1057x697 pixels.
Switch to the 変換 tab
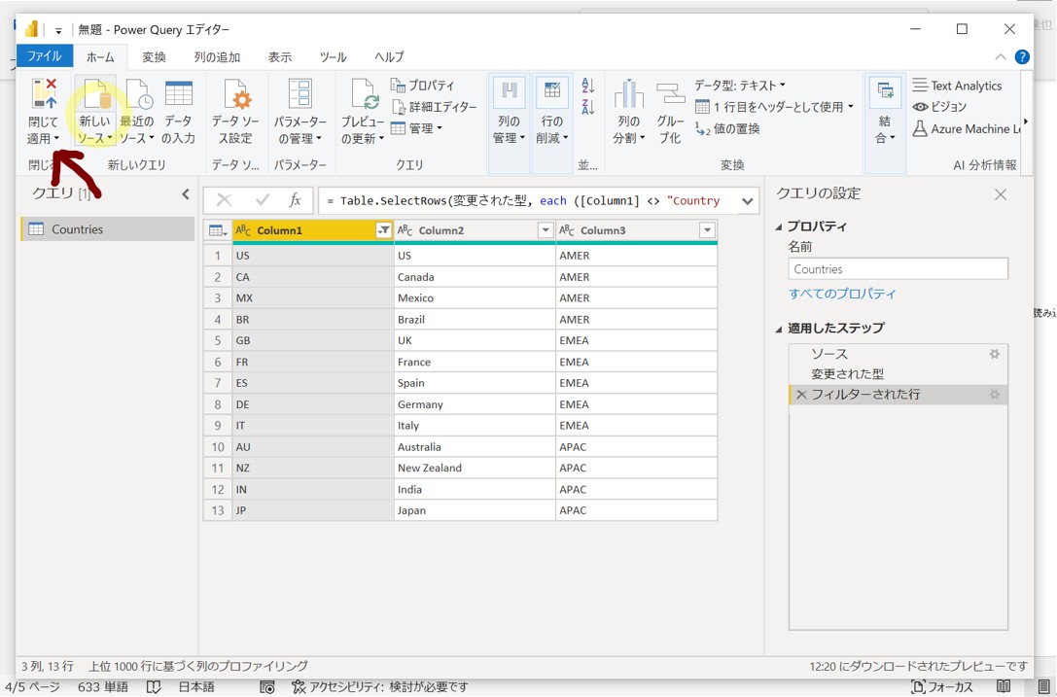point(154,57)
